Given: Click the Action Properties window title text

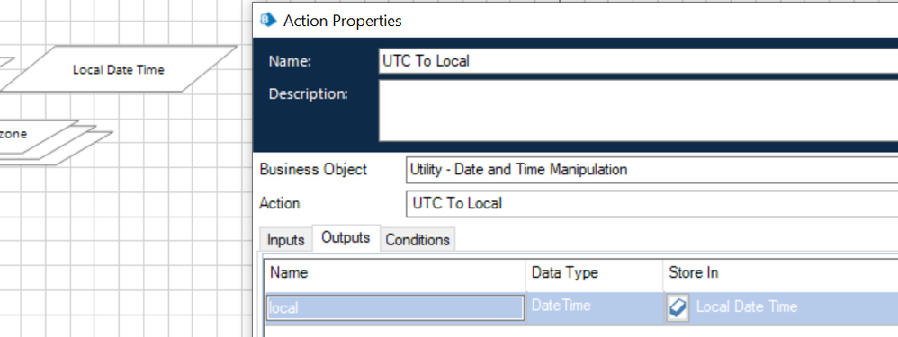Looking at the screenshot, I should tap(343, 22).
